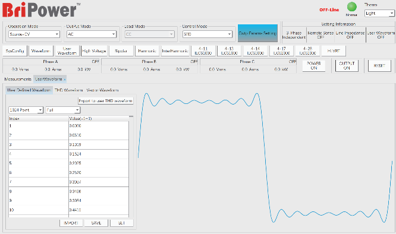Open the High Voltage page
Viewport: 396px width, 234px height.
tap(94, 51)
